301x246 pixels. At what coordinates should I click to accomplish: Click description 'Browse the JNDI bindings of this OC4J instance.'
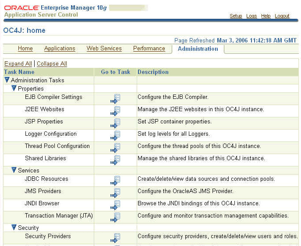pos(198,204)
